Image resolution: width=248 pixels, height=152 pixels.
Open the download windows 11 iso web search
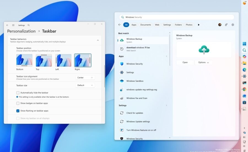pyautogui.click(x=143, y=49)
